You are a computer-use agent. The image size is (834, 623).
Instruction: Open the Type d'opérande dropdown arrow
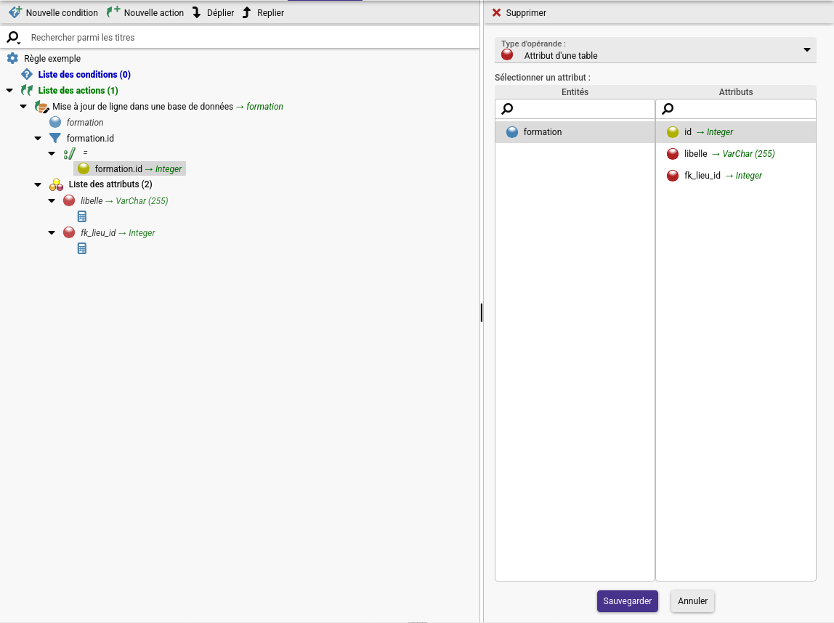807,50
